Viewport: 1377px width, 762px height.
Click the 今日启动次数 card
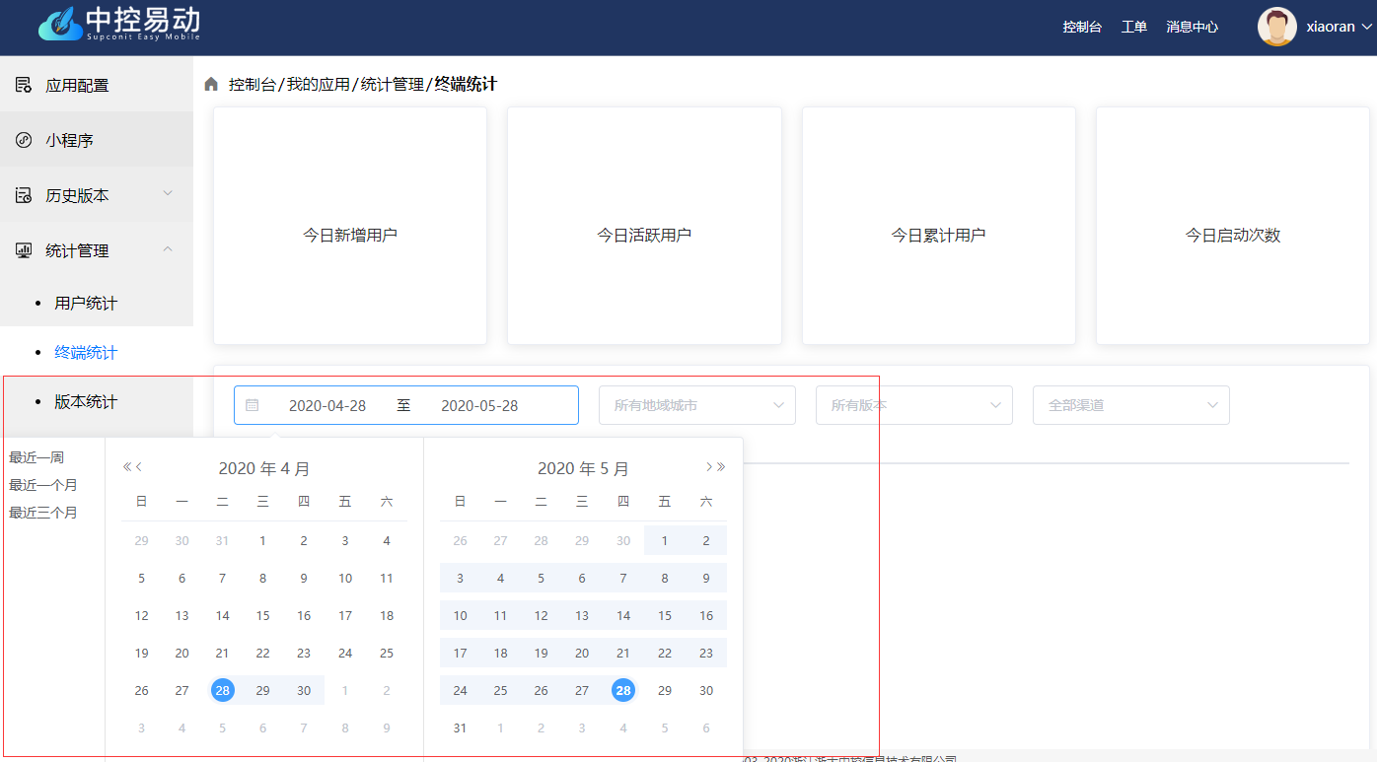[x=1233, y=226]
